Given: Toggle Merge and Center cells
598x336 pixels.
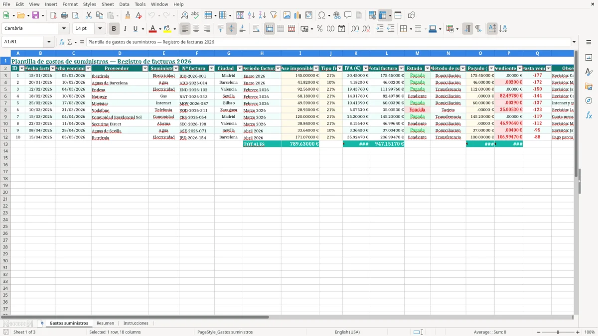Looking at the screenshot, I should click(270, 29).
